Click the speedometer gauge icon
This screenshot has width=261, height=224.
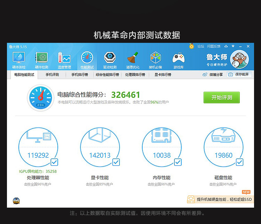pos(40,98)
